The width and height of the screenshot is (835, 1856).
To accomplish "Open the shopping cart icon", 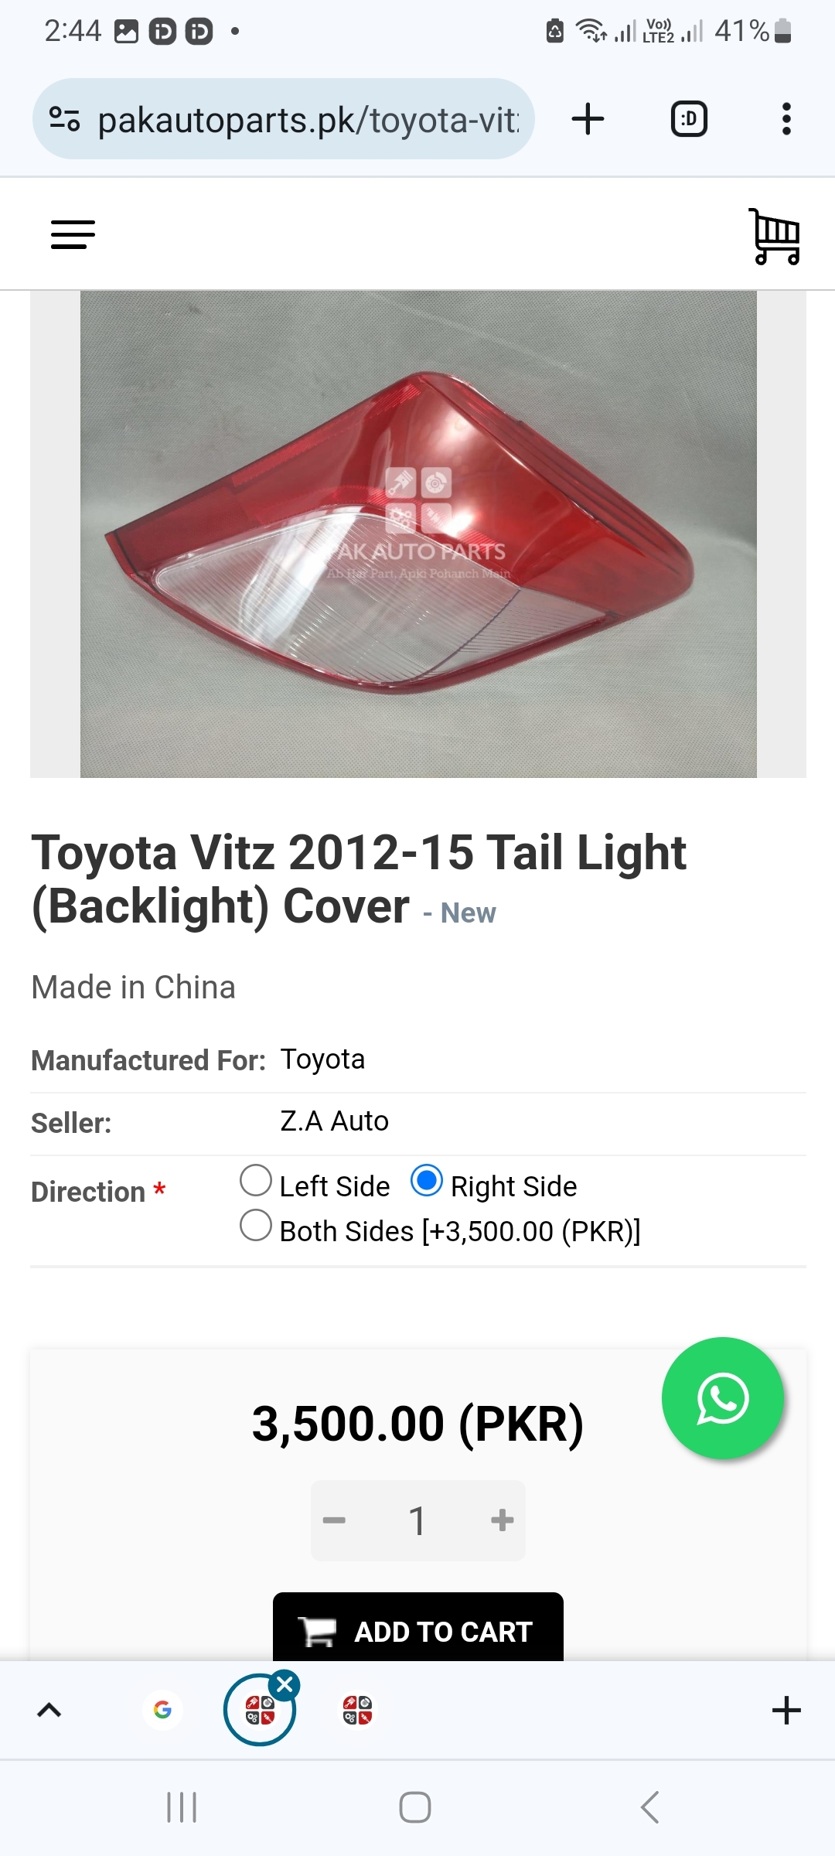I will point(775,236).
